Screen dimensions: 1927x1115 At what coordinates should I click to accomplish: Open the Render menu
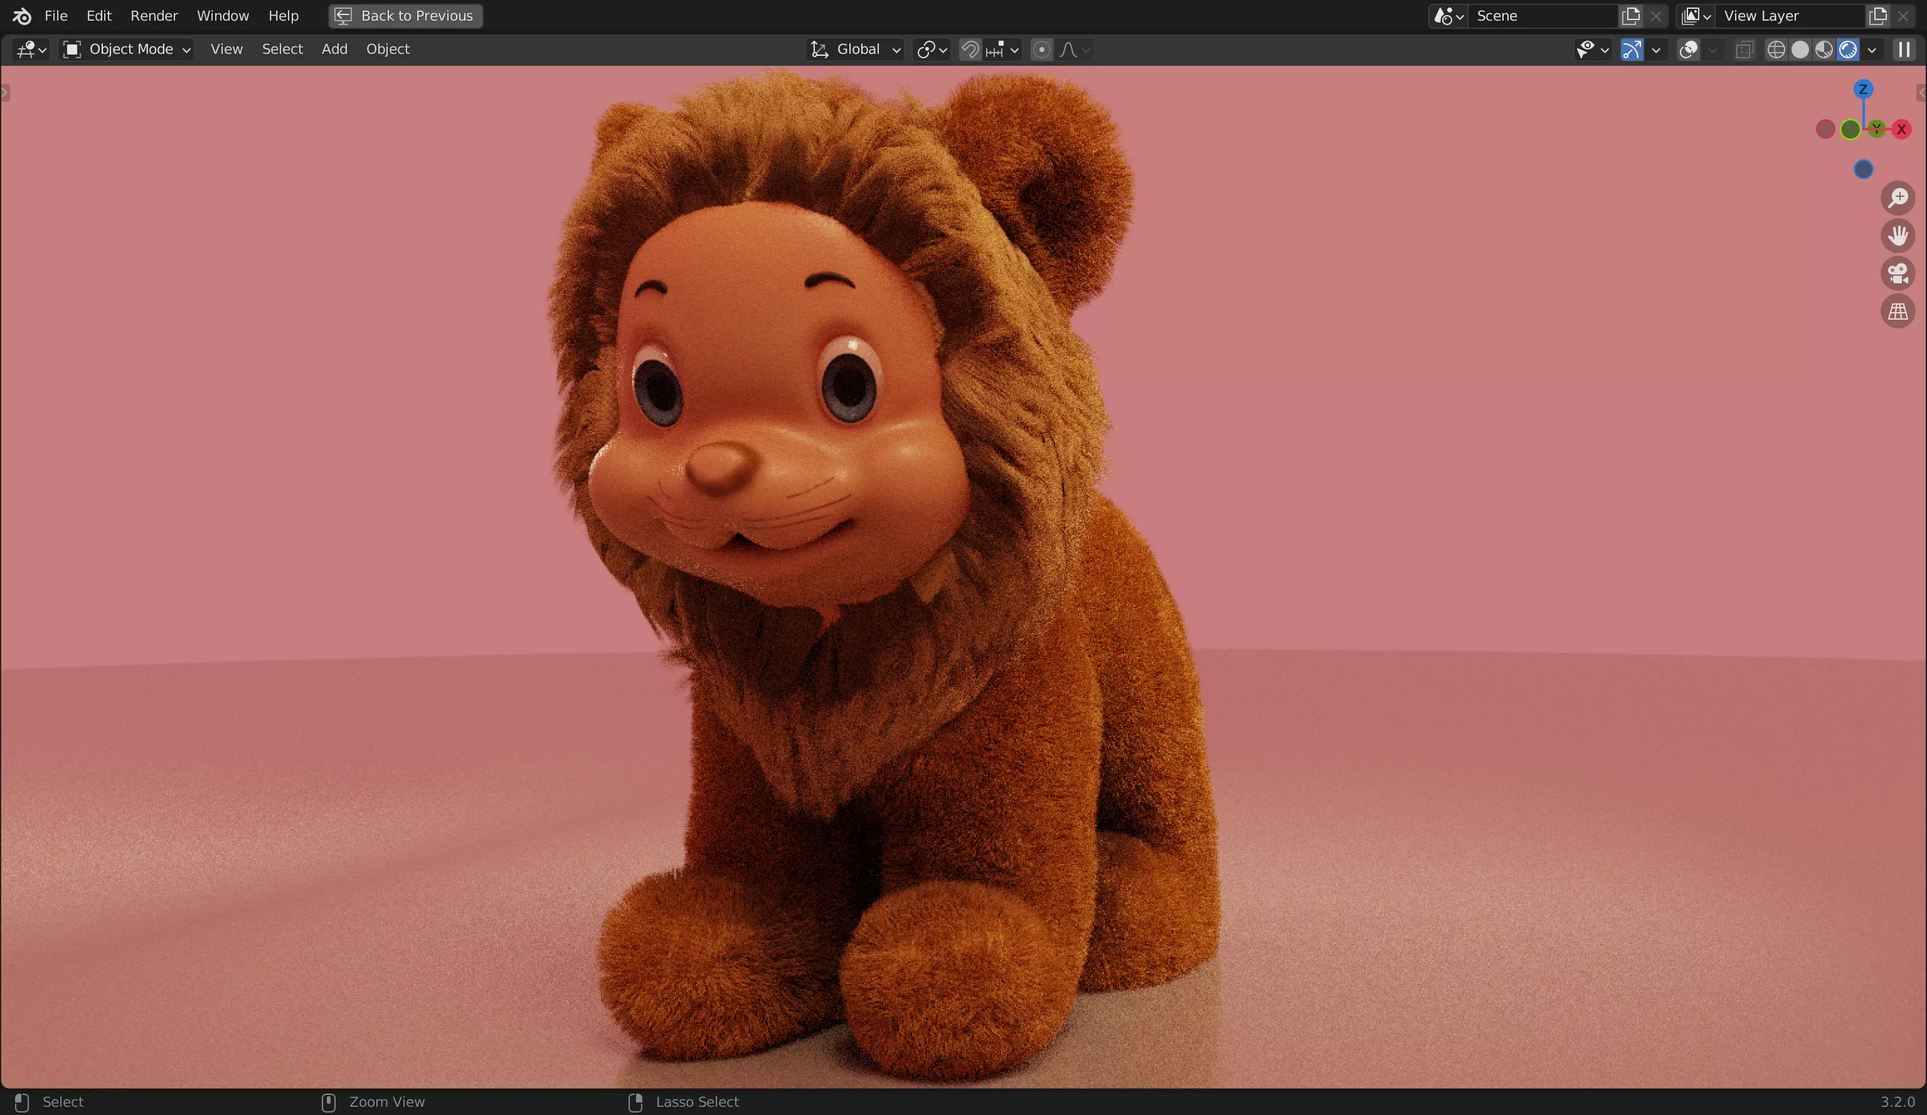tap(154, 15)
